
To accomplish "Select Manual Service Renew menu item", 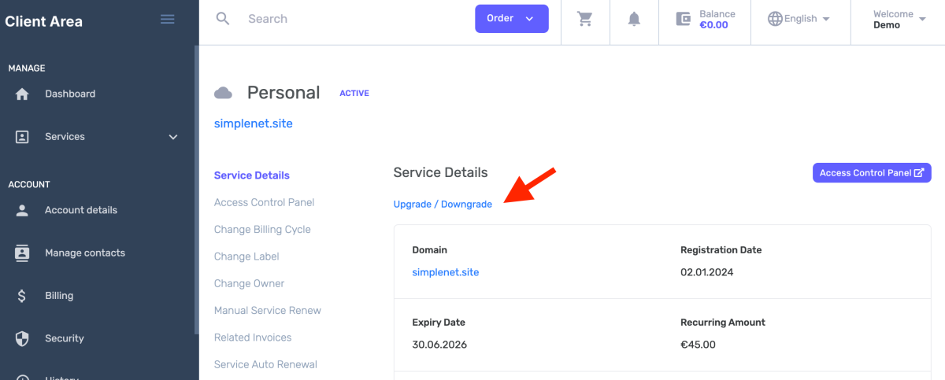I will pos(267,311).
